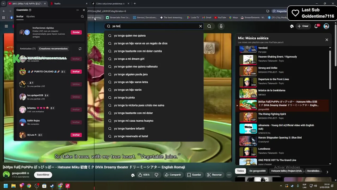337x190 pixels.
Task: Invite Dj Leo P. with the Invitar button
Action: tap(76, 135)
